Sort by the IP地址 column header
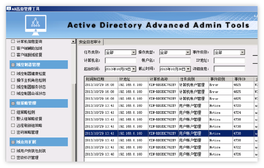The height and width of the screenshot is (168, 264). (133, 79)
